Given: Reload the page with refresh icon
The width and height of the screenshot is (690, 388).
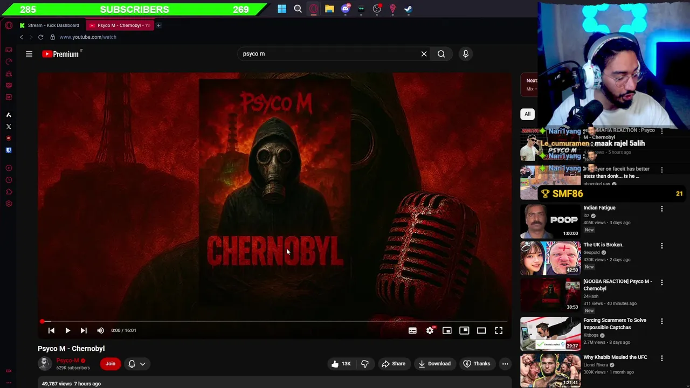Looking at the screenshot, I should 40,37.
